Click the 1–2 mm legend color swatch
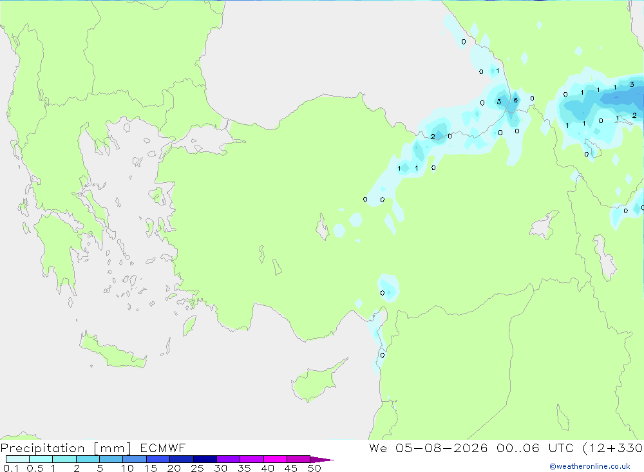This screenshot has height=472, width=644. [x=64, y=459]
